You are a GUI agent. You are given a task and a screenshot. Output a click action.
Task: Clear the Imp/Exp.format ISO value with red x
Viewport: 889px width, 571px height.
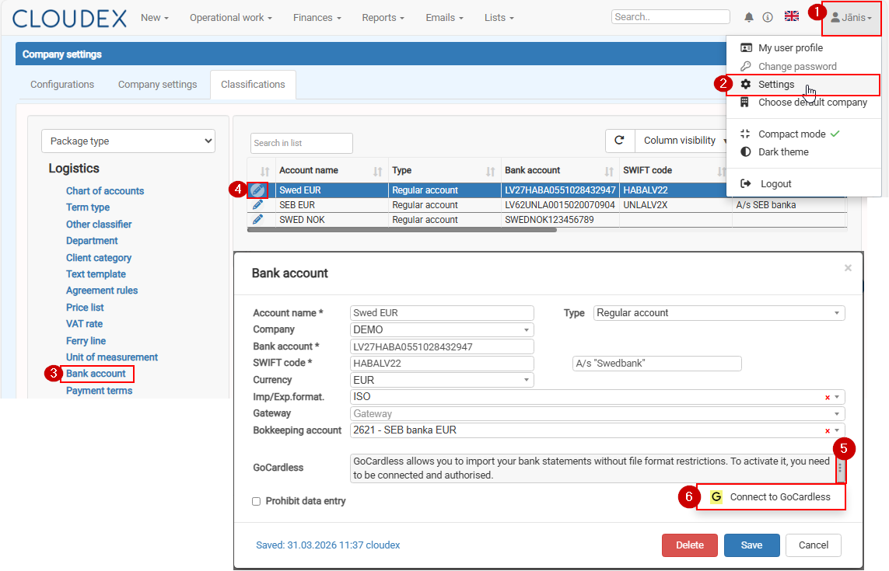pyautogui.click(x=828, y=397)
